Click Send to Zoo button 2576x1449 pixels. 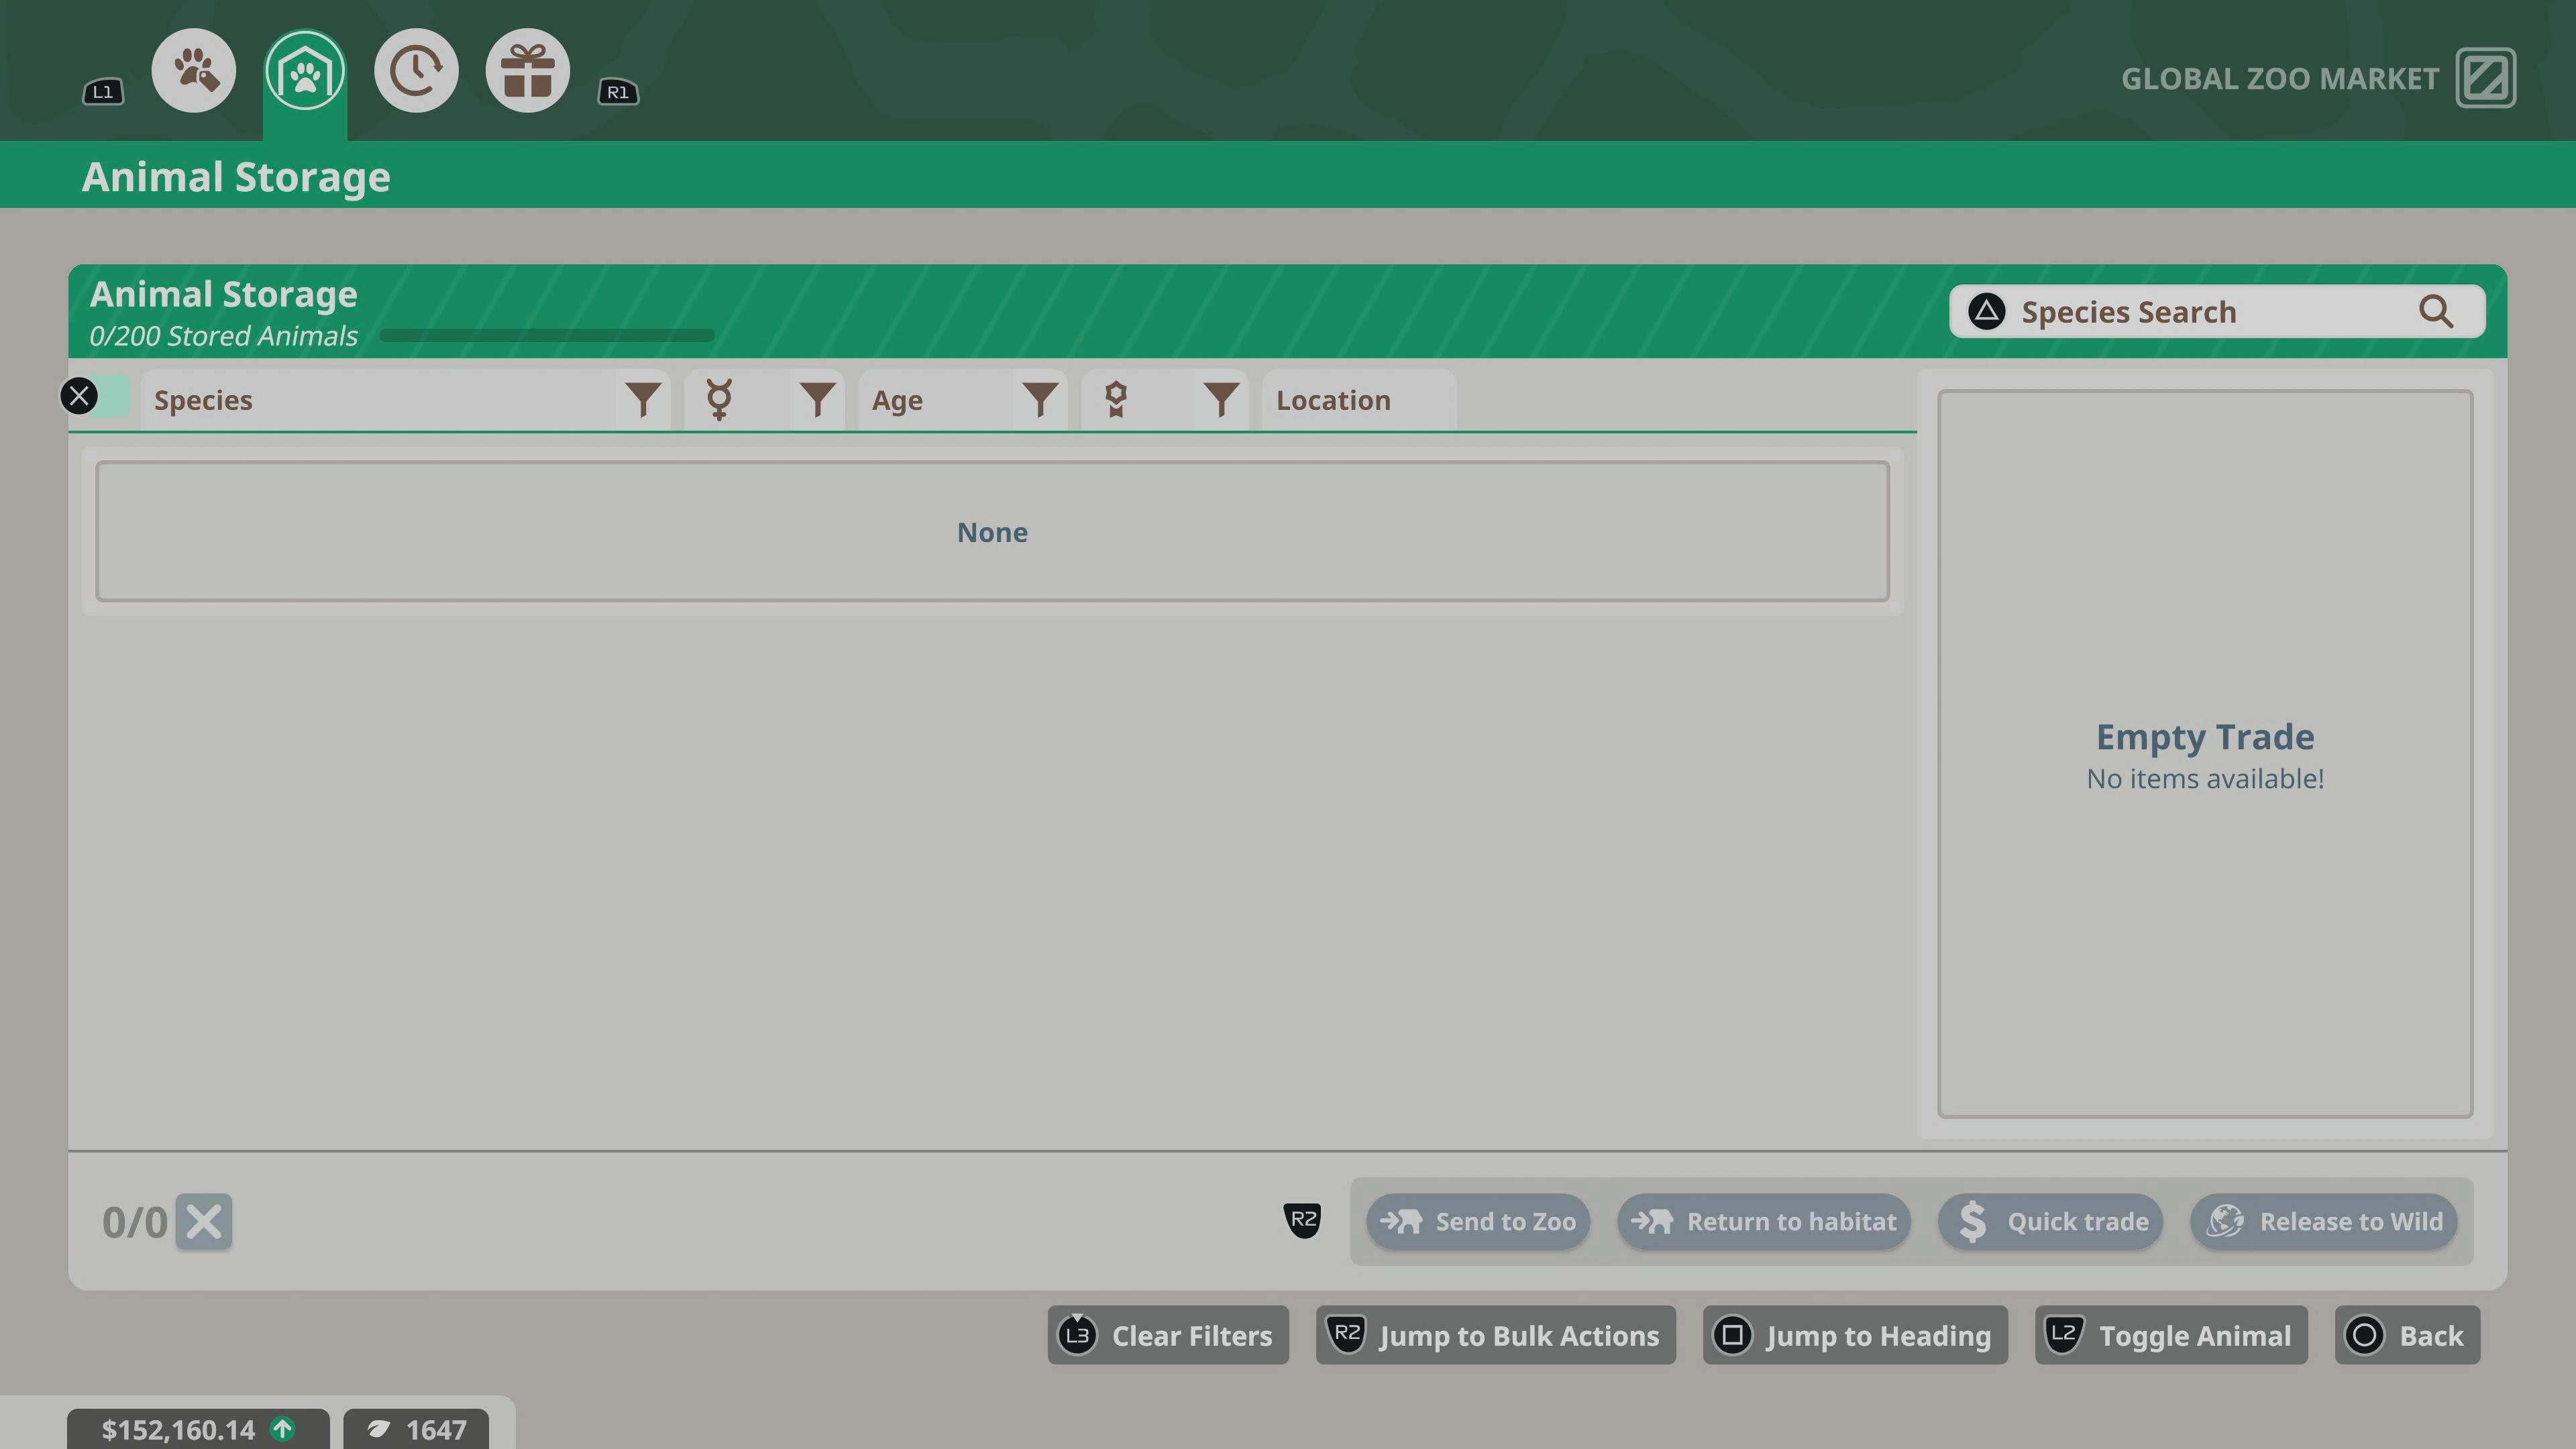[1478, 1222]
